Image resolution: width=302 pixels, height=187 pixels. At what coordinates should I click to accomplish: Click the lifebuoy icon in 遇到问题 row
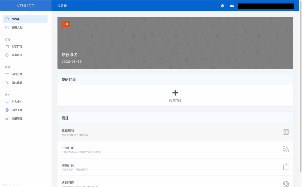point(286,184)
